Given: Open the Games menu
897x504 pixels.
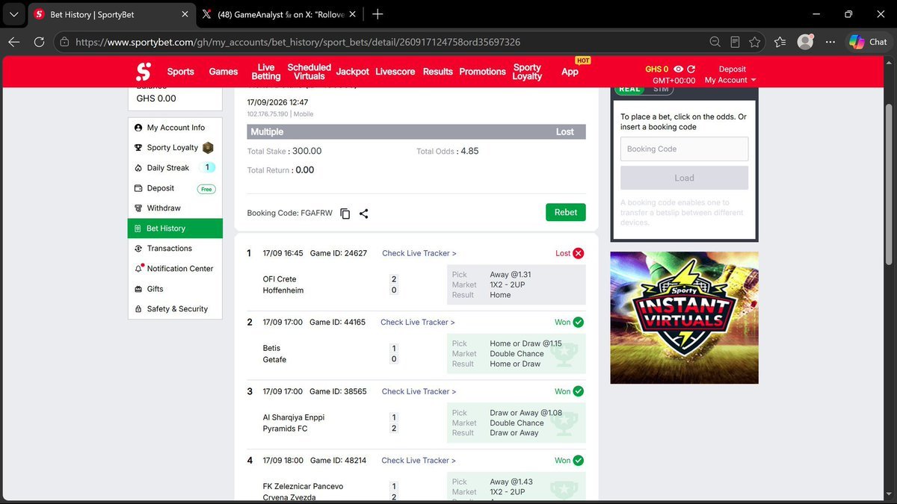Looking at the screenshot, I should [224, 72].
